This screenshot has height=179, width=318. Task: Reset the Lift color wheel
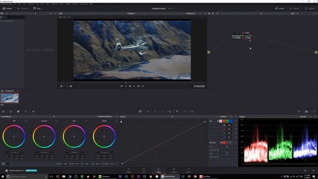[26, 121]
